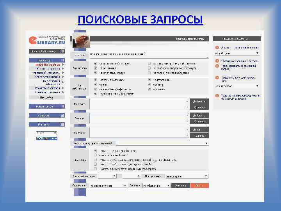Enable search in cited literature lists
This screenshot has width=281, height=211.
coord(149,68)
